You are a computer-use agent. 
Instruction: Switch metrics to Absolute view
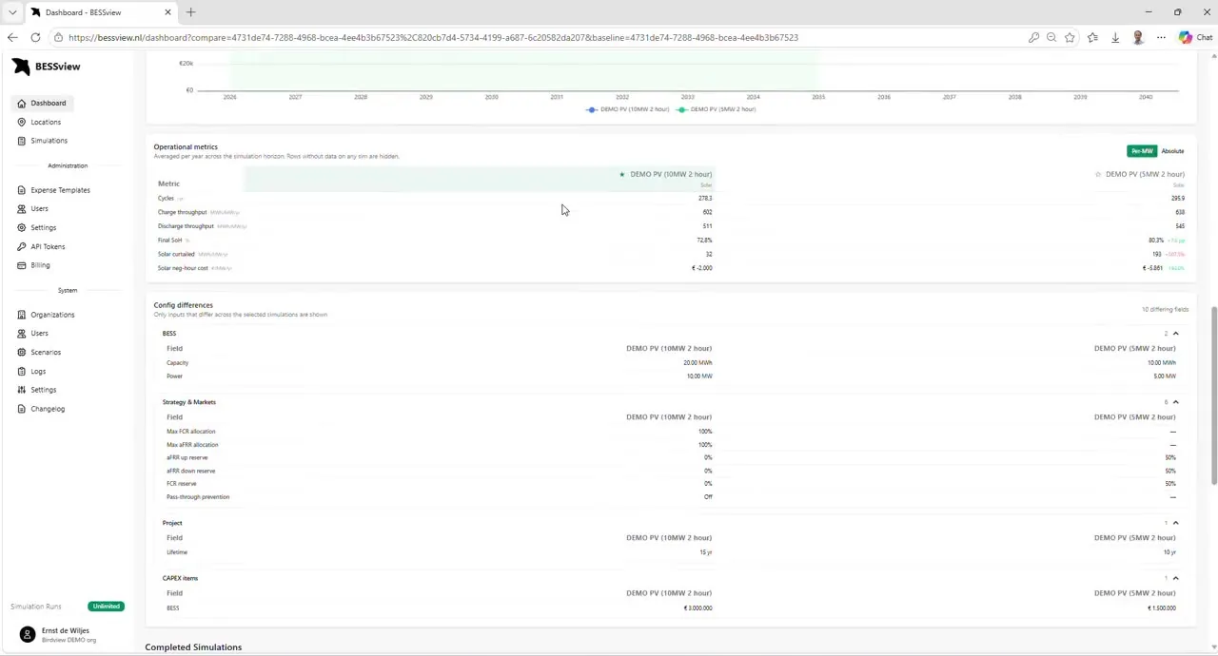(1172, 151)
